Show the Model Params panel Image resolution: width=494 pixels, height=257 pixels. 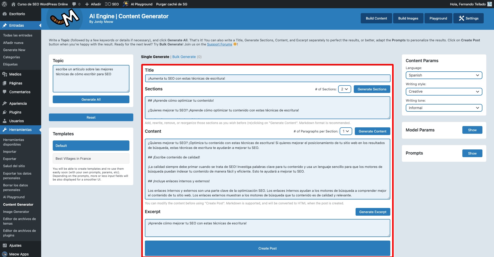[x=472, y=130]
